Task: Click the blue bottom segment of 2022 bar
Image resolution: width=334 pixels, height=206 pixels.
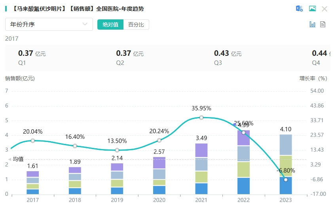Action: [243, 186]
